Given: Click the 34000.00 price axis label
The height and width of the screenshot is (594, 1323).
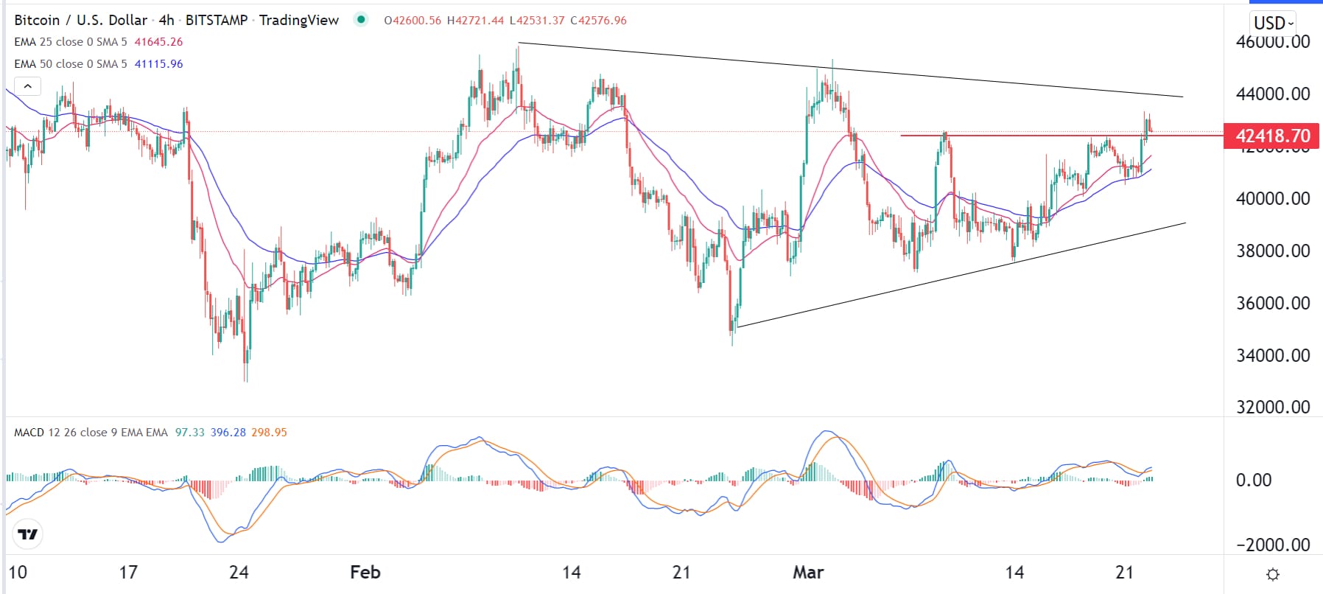Looking at the screenshot, I should coord(1273,355).
